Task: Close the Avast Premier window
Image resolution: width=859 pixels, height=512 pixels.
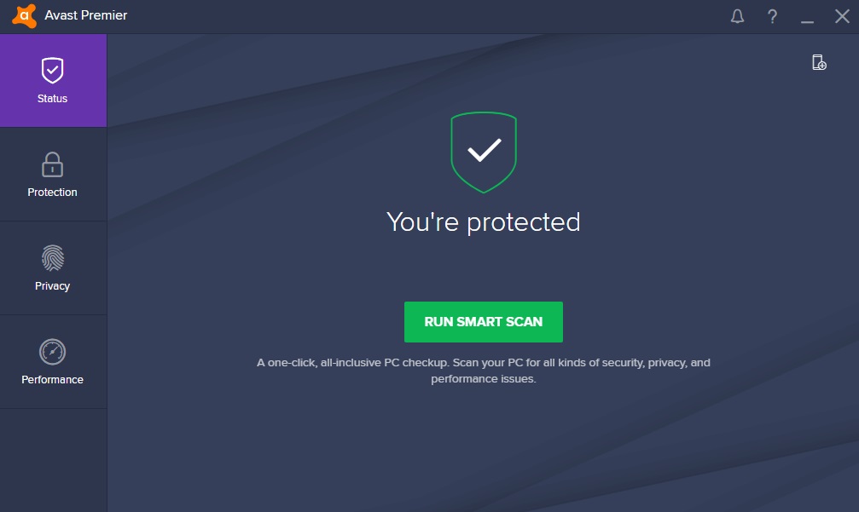Action: point(842,16)
